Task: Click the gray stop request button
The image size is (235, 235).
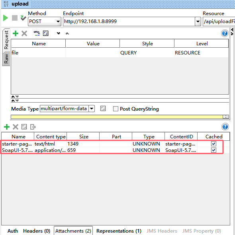Action: click(15, 18)
